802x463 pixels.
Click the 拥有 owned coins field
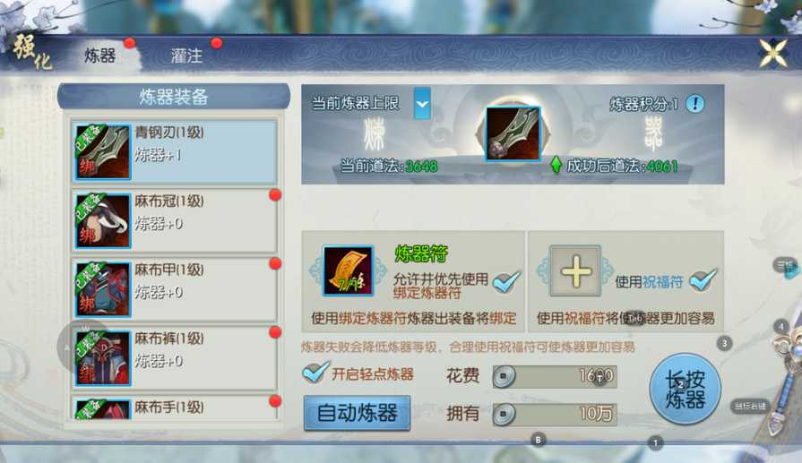pos(555,414)
